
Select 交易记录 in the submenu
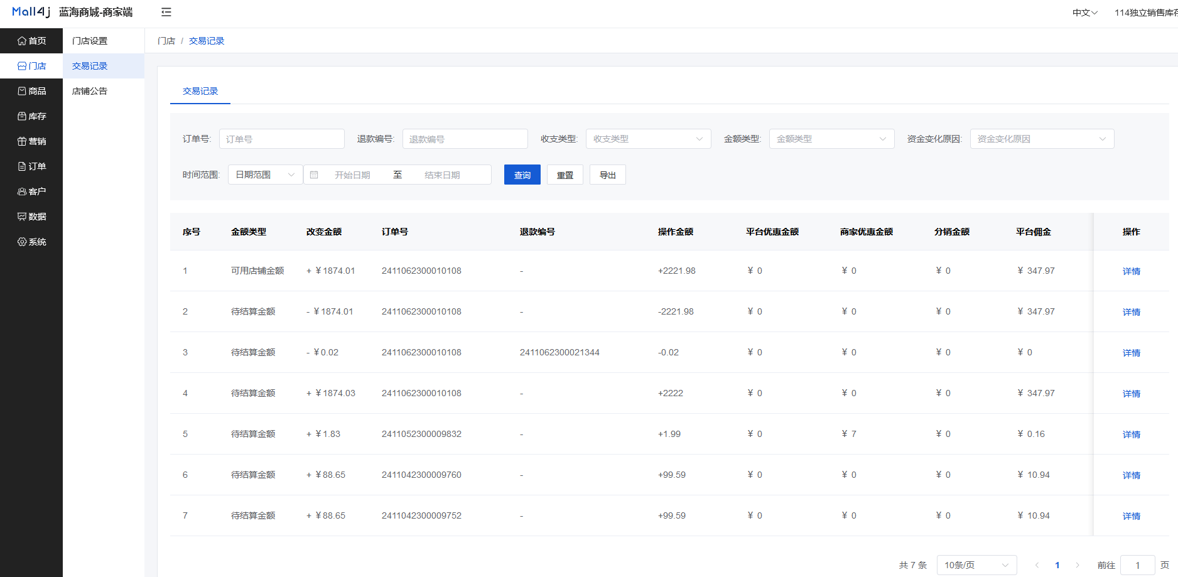[104, 66]
